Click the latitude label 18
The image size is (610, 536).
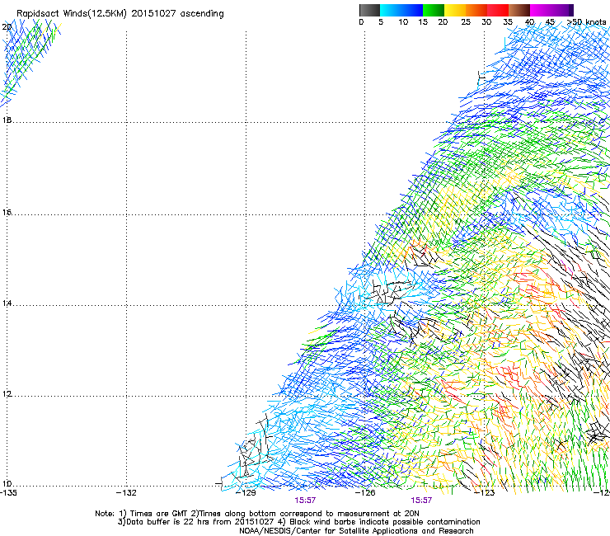pyautogui.click(x=7, y=120)
